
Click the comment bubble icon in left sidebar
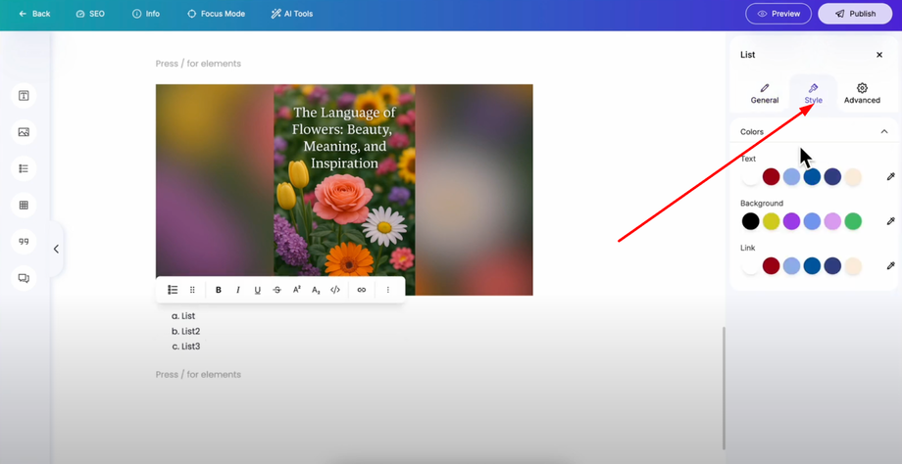coord(24,278)
